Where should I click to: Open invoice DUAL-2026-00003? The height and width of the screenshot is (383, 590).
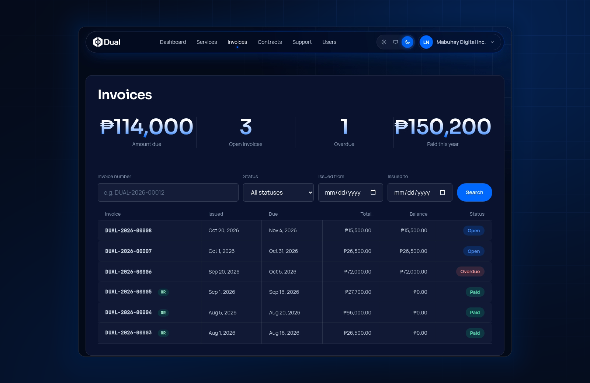click(x=128, y=333)
